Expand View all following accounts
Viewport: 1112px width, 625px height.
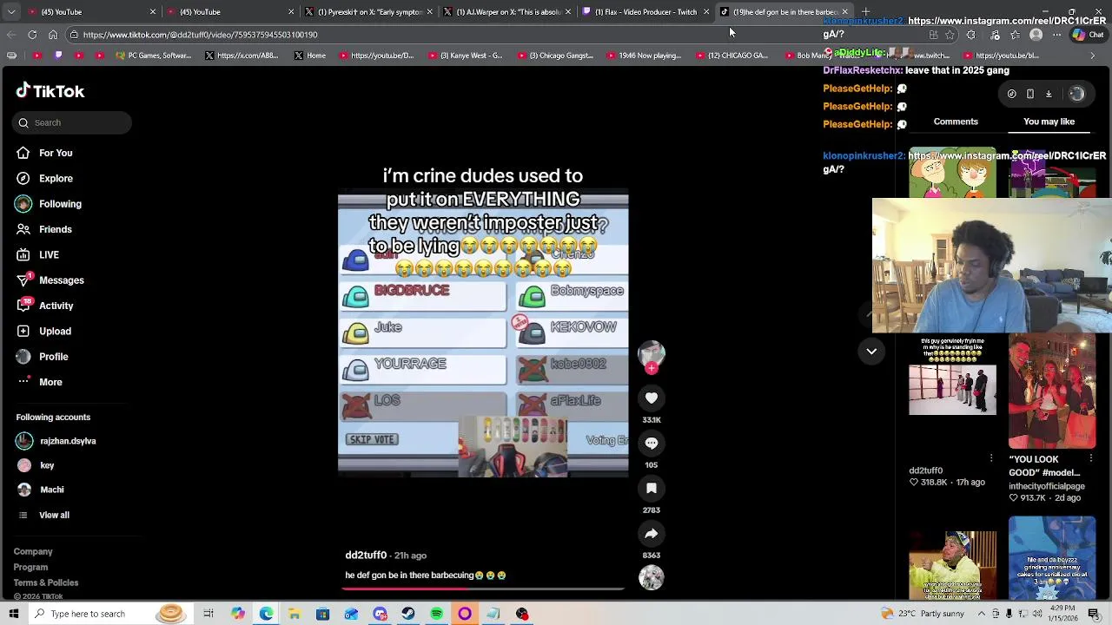coord(43,515)
